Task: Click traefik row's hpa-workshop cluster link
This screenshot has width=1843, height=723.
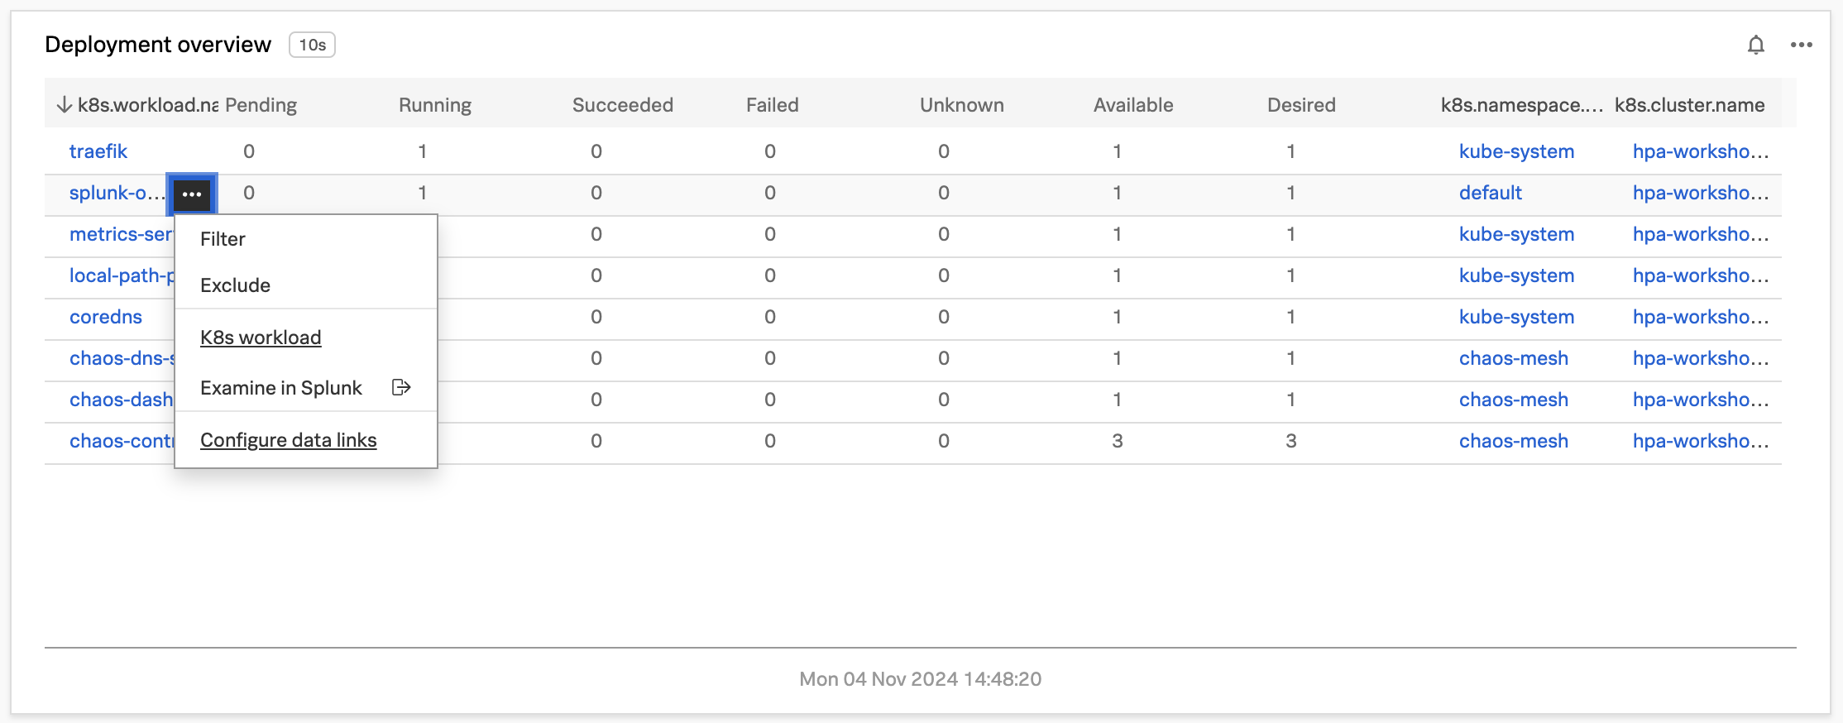Action: [1700, 151]
